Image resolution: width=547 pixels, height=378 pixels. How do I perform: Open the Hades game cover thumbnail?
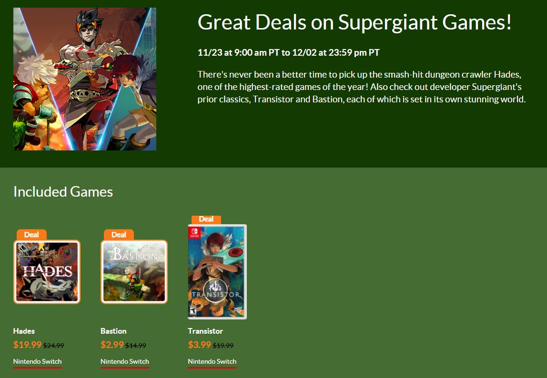click(x=47, y=272)
